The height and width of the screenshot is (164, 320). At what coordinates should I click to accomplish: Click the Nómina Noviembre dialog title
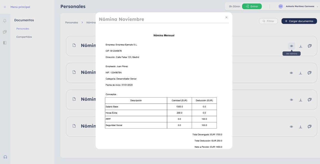point(121,19)
